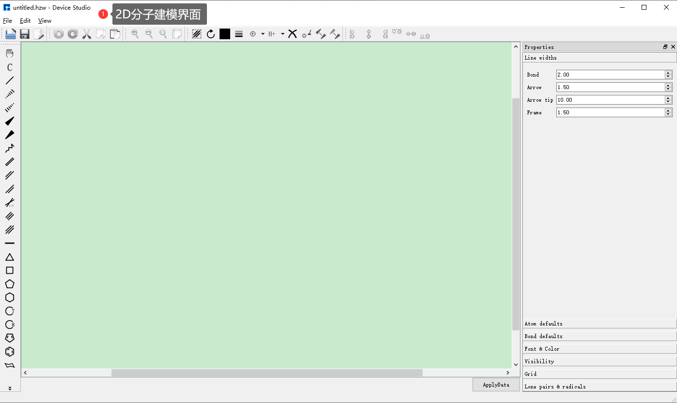Choose the benzene ring tool
677x403 pixels.
point(10,352)
